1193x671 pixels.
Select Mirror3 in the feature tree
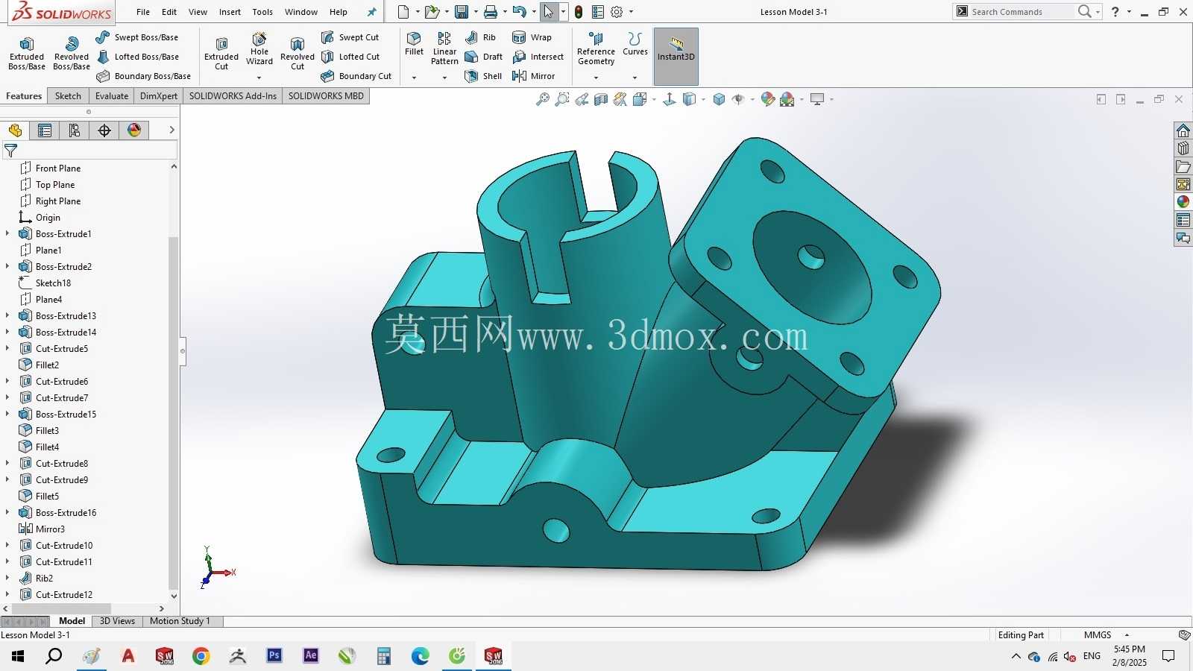coord(42,529)
